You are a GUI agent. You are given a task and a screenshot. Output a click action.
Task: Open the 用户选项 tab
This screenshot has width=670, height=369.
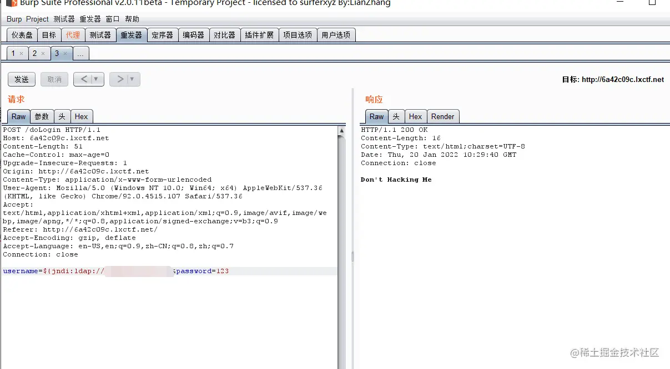336,35
